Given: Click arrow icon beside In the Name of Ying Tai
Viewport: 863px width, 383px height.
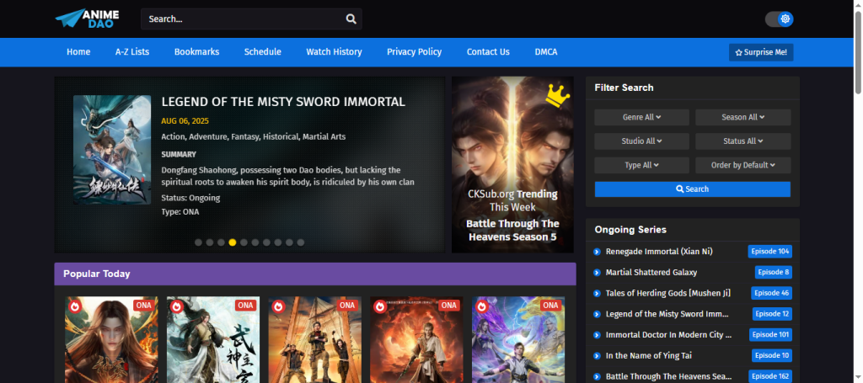Looking at the screenshot, I should tap(597, 356).
